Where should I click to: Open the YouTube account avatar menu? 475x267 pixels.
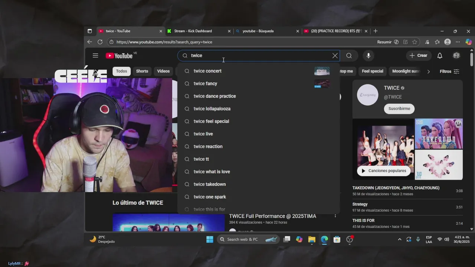coord(456,56)
